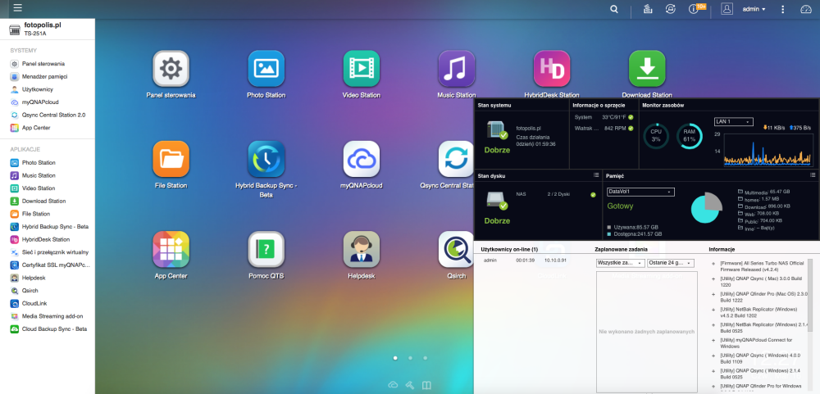Expand QNAP Qfinder Pro (Mac OS) 2.3.0 item
820x394 pixels.
pos(713,294)
